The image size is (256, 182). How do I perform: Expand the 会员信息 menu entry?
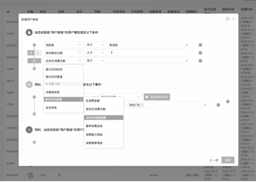63,107
